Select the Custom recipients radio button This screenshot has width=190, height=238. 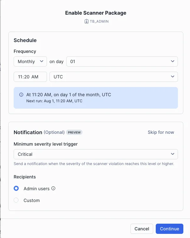click(16, 200)
